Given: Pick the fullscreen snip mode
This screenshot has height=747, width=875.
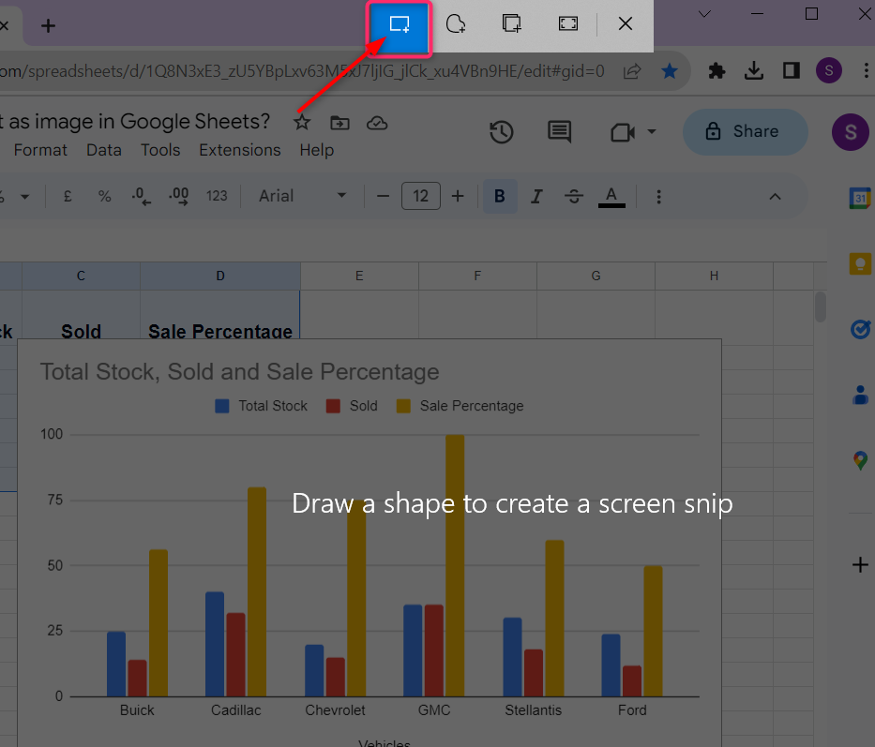Looking at the screenshot, I should coord(568,24).
